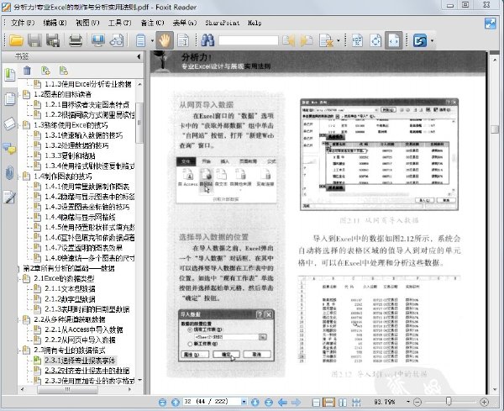The width and height of the screenshot is (504, 411).
Task: Toggle the Fit Width icon
Action: (394, 40)
